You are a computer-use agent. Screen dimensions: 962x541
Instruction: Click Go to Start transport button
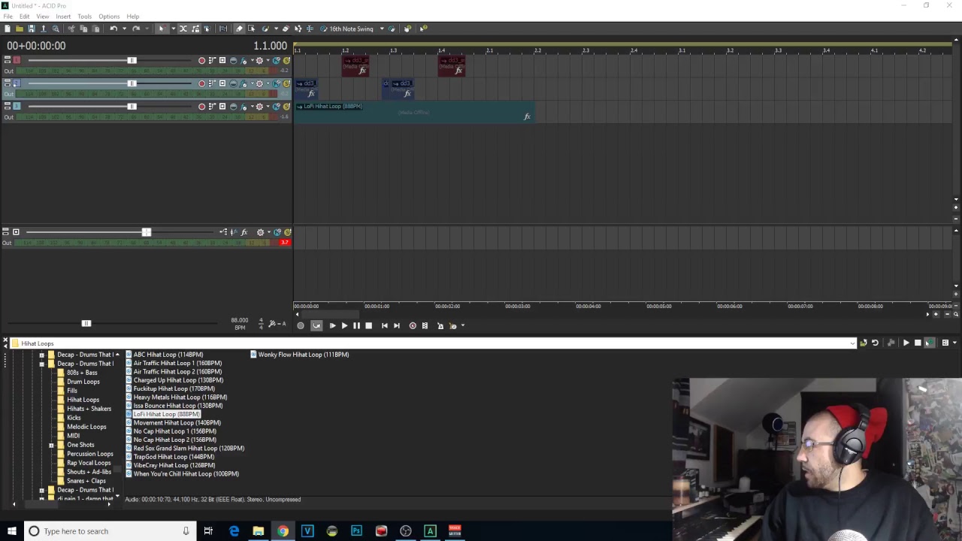point(384,325)
